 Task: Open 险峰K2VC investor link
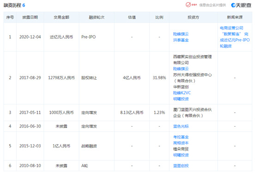pos(182,93)
